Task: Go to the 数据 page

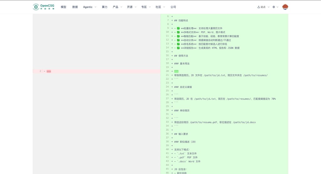Action: click(x=75, y=7)
